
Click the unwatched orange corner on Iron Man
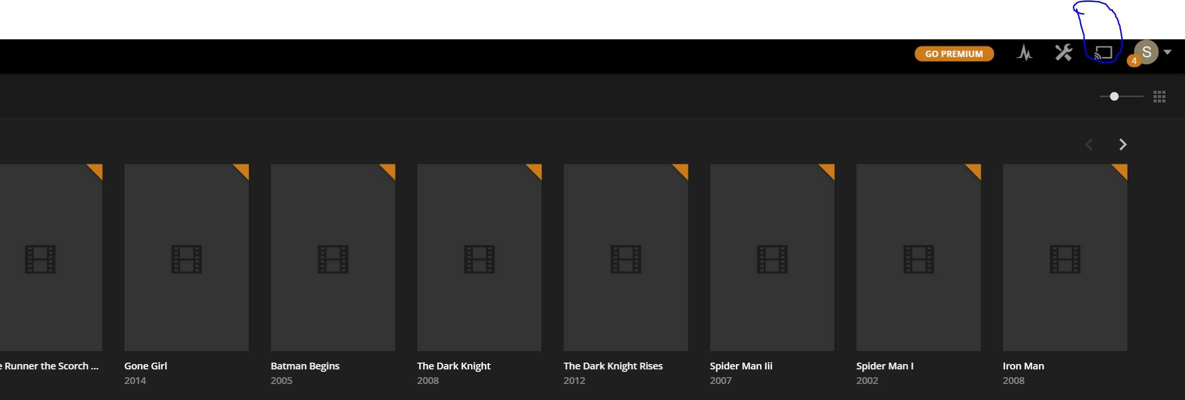(x=1122, y=169)
